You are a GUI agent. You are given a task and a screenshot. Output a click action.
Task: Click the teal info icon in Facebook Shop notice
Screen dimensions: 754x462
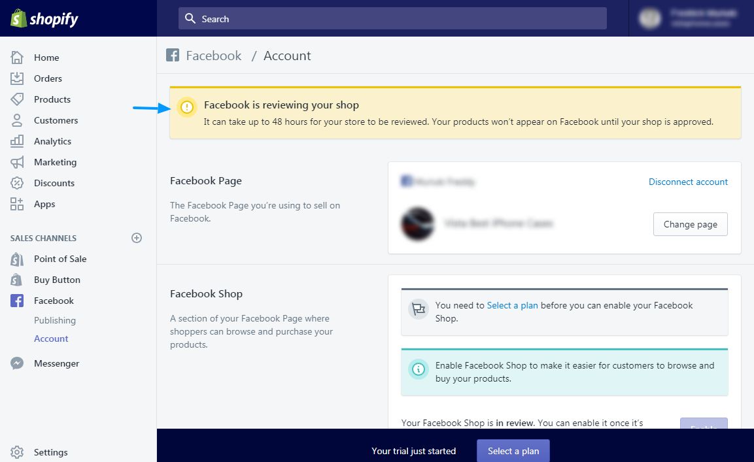[x=419, y=369]
